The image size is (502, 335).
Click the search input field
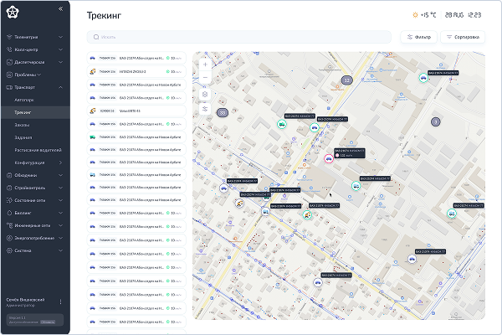click(x=238, y=37)
